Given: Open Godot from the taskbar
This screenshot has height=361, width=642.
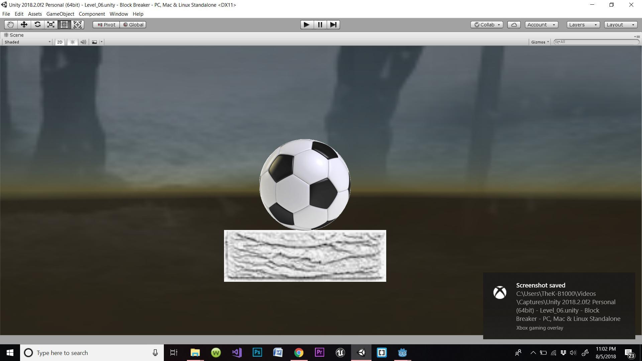Looking at the screenshot, I should click(x=402, y=353).
